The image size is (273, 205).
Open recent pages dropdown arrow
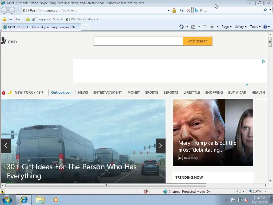18,10
